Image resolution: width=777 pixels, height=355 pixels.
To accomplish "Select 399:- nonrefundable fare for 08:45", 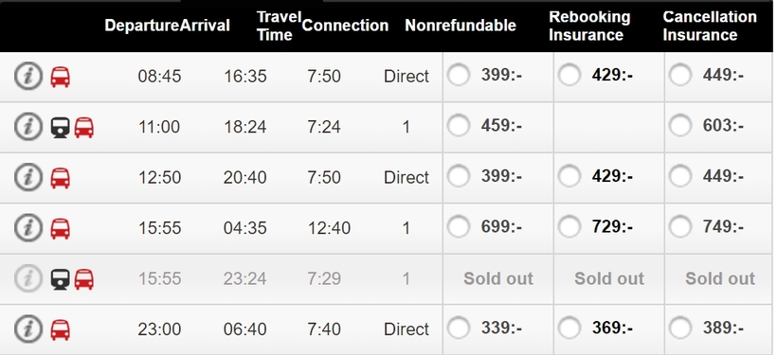I will 459,75.
